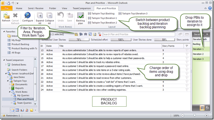Open the Area filter icon

click(81, 34)
